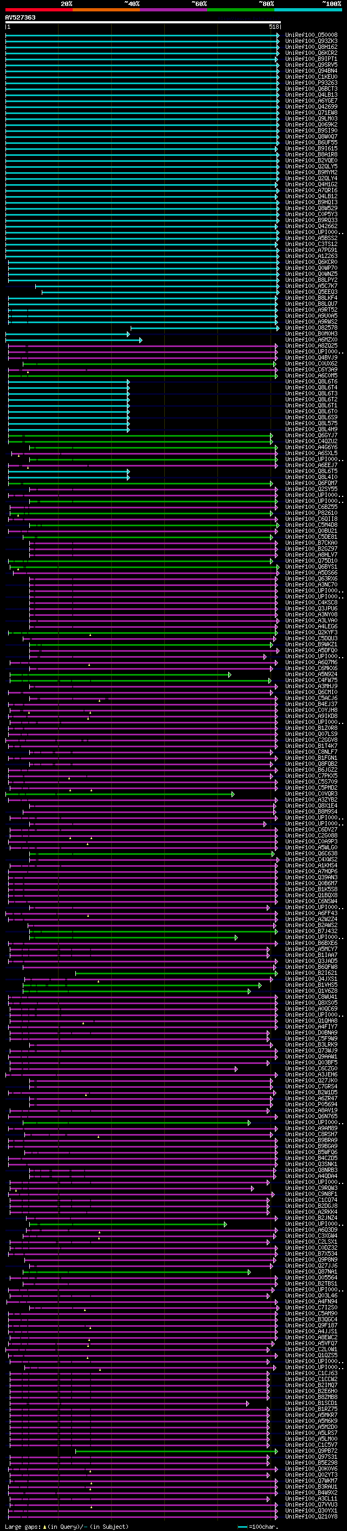Screen dimensions: 347x1531
Task: Select label UniRef100_A5BSS2
Action: point(311,238)
